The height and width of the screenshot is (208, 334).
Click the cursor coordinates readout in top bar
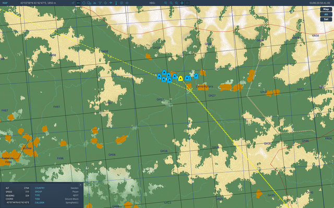pos(38,3)
